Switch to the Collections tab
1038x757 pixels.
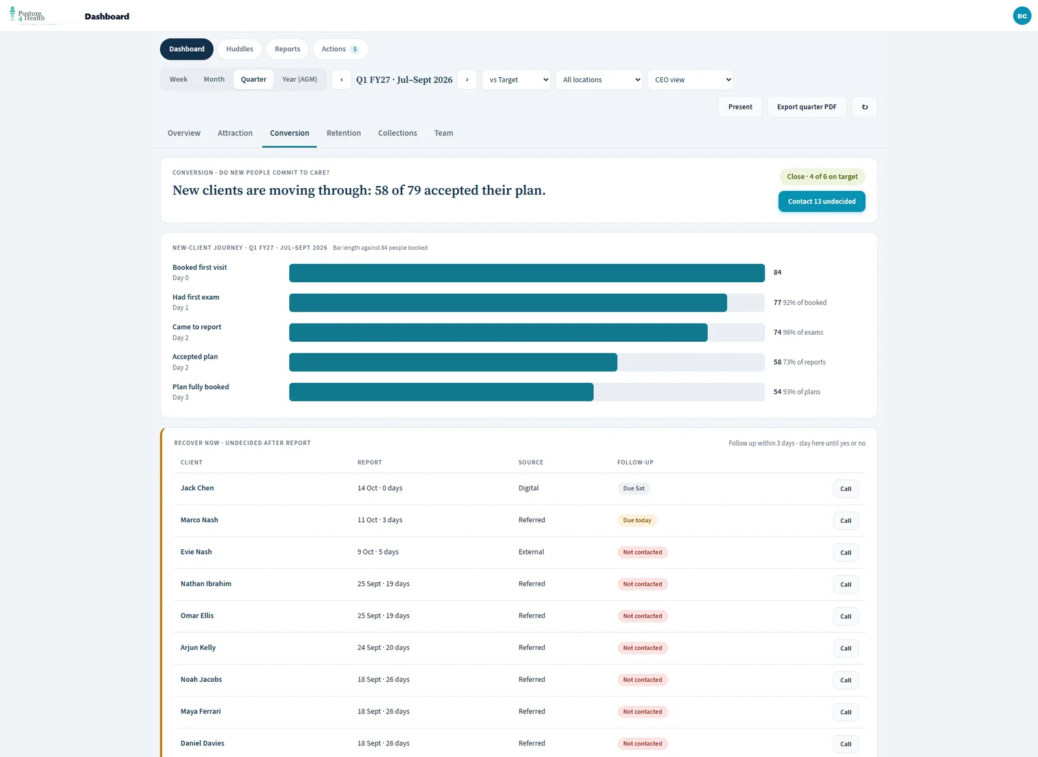click(398, 133)
